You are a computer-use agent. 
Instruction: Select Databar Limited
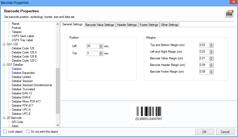coord(21,77)
